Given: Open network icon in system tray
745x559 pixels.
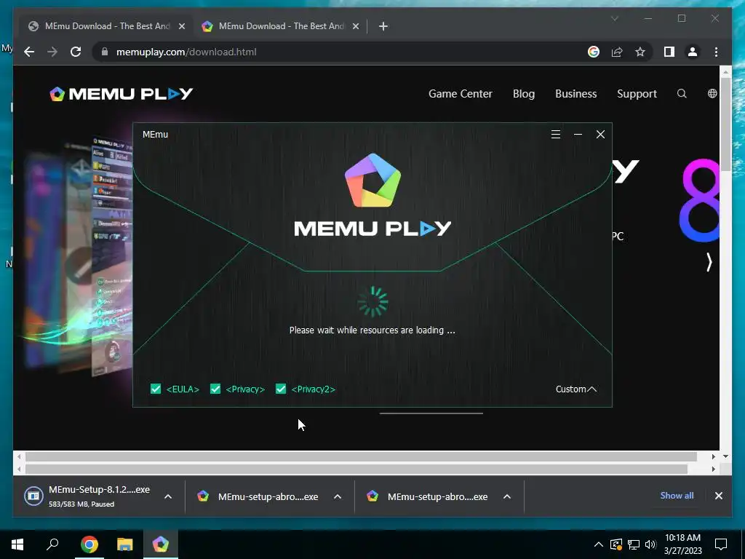Looking at the screenshot, I should point(634,544).
